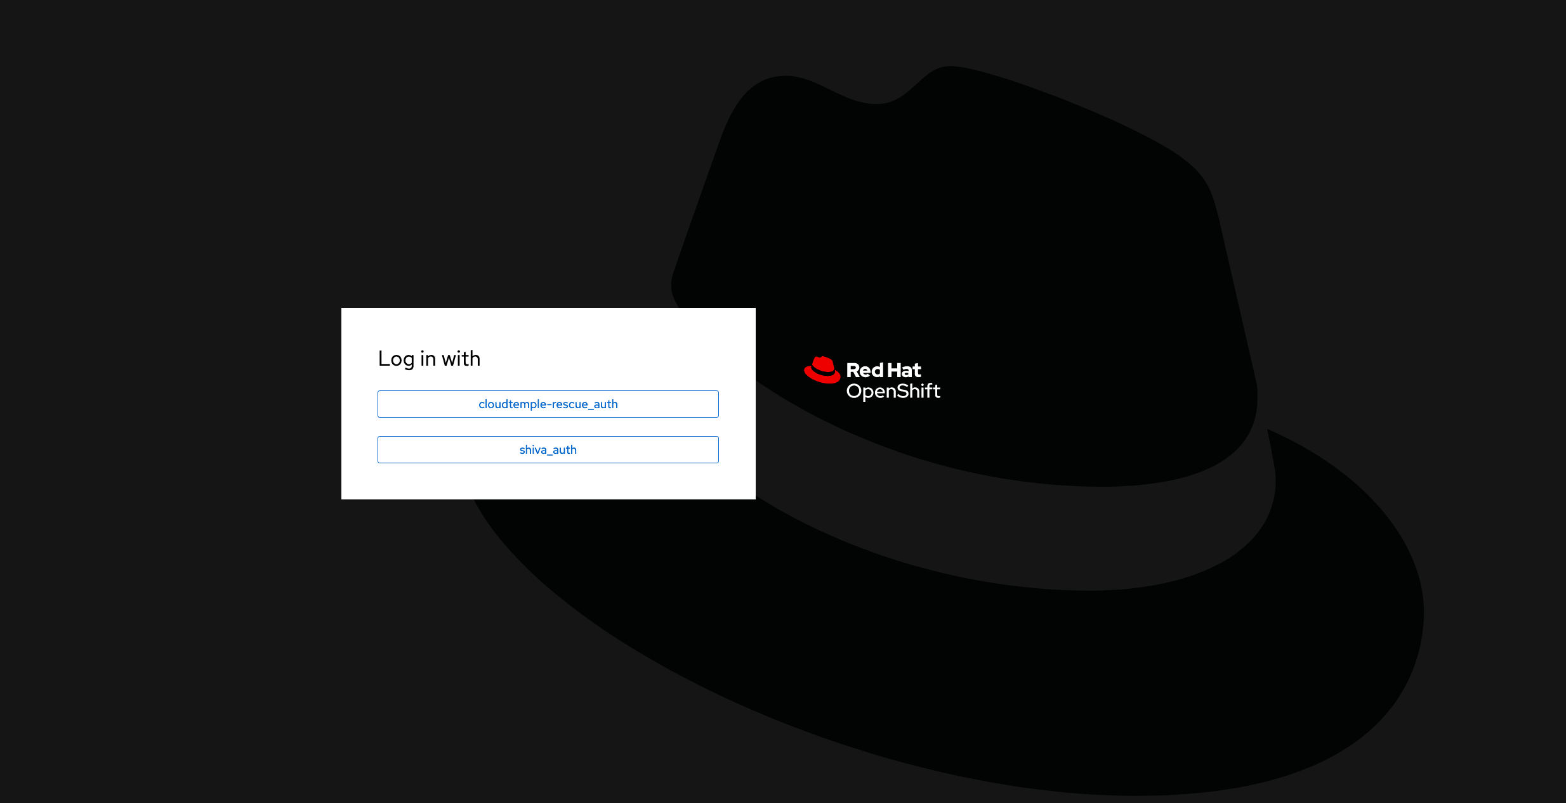This screenshot has height=803, width=1566.
Task: Tap the gray hat band in background
Action: point(1079,539)
